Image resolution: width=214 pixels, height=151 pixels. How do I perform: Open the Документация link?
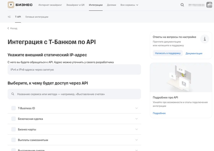[x=194, y=53]
